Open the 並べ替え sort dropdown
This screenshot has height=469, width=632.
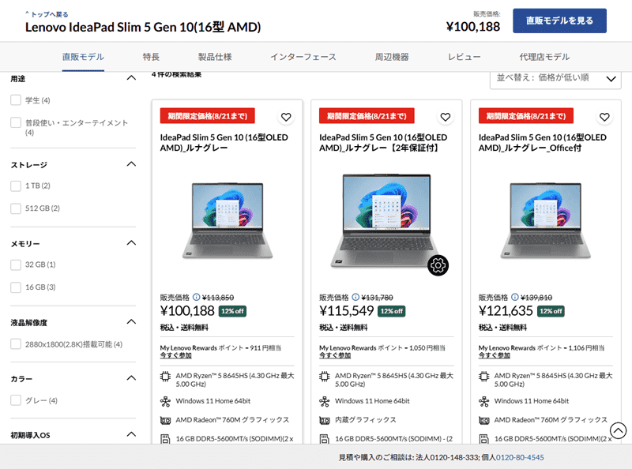pos(555,79)
